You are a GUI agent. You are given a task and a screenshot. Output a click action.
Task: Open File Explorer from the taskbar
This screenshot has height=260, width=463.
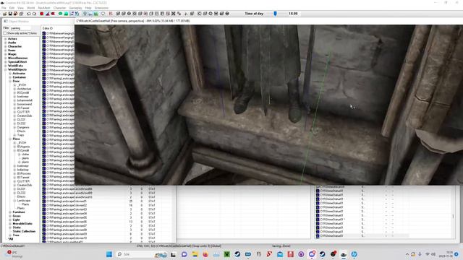click(x=195, y=254)
